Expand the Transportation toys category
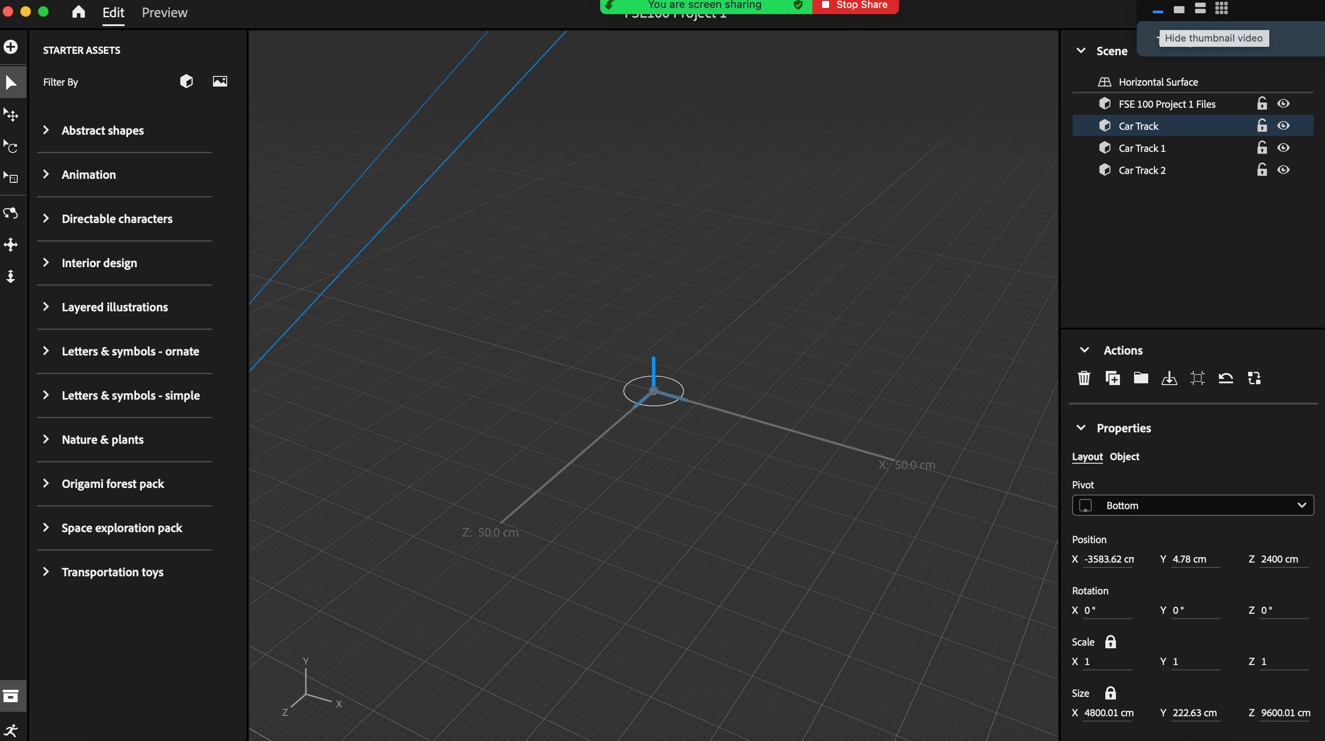This screenshot has width=1325, height=741. pos(112,572)
